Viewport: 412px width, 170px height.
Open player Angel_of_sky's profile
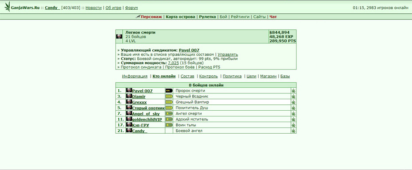pyautogui.click(x=146, y=114)
